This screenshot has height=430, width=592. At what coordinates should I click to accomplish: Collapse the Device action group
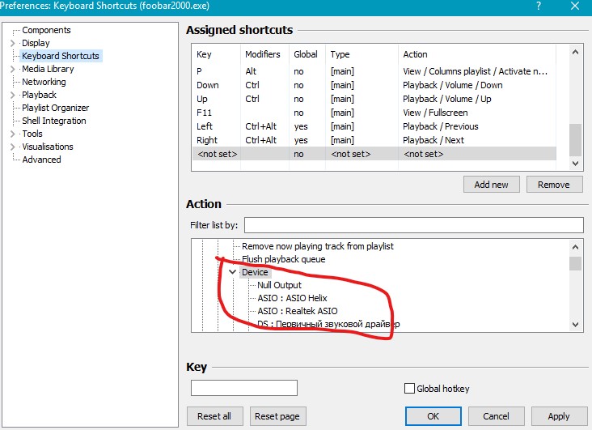tap(232, 272)
